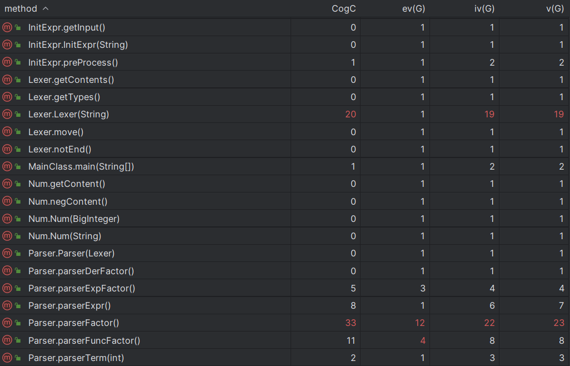The width and height of the screenshot is (570, 366).
Task: Sort table by the CogC column
Action: point(343,9)
